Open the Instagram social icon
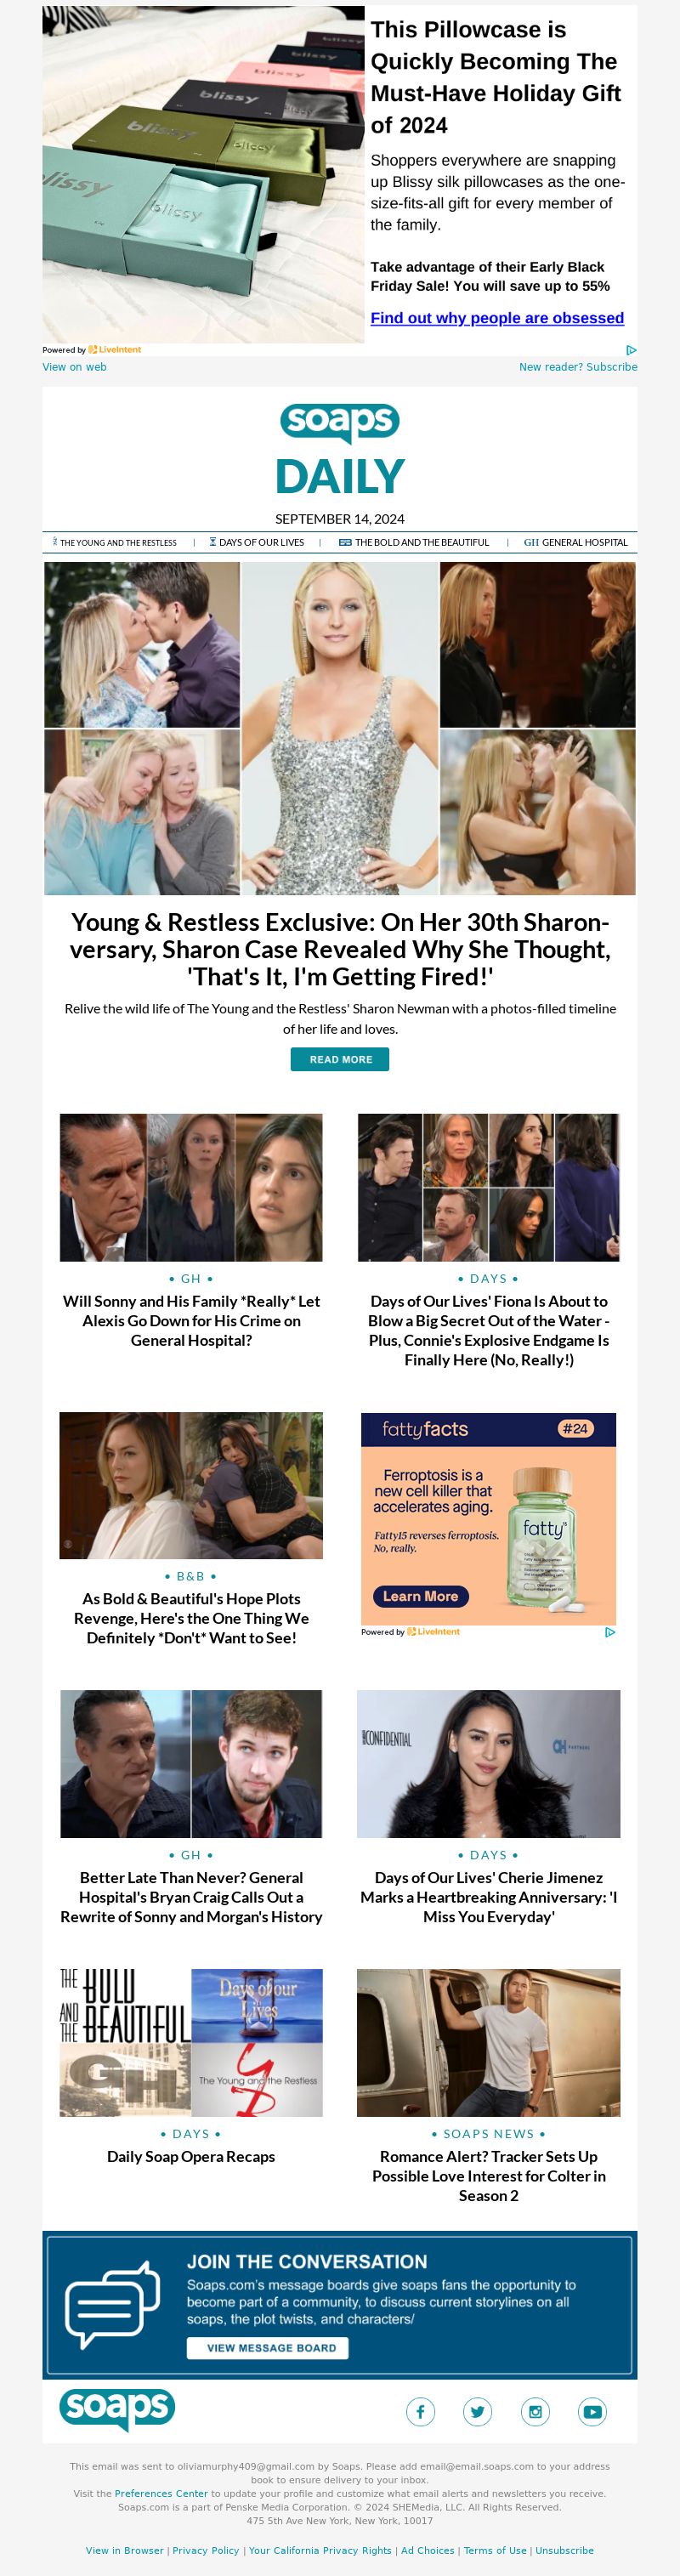 click(535, 2411)
